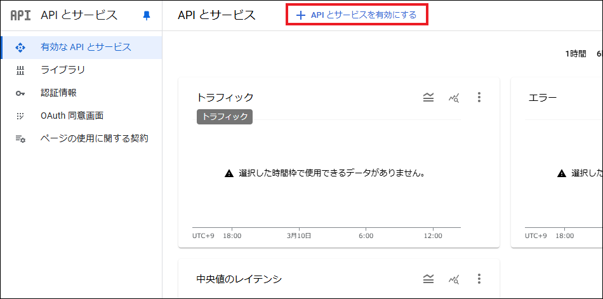Click the ライブラリ grid icon in the sidebar
The height and width of the screenshot is (299, 603).
pyautogui.click(x=20, y=70)
